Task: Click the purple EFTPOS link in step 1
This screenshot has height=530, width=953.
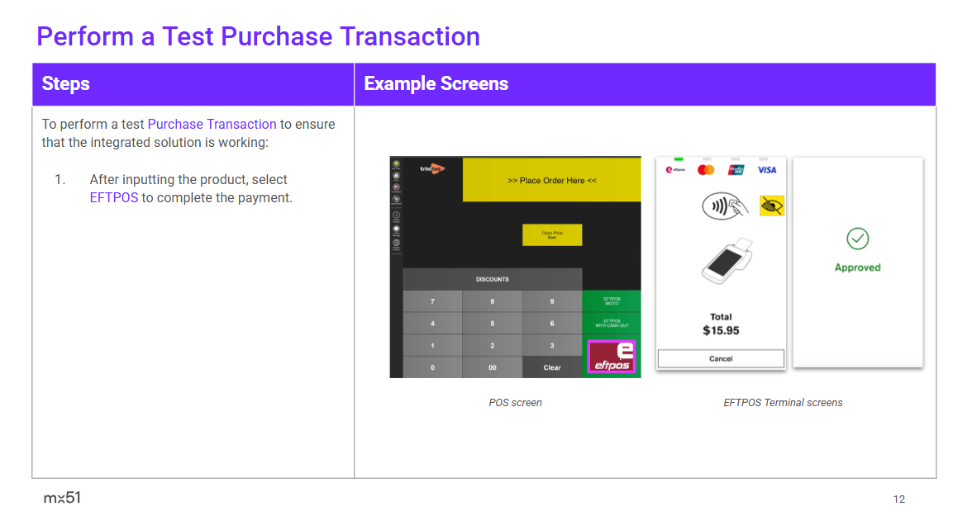Action: tap(114, 198)
